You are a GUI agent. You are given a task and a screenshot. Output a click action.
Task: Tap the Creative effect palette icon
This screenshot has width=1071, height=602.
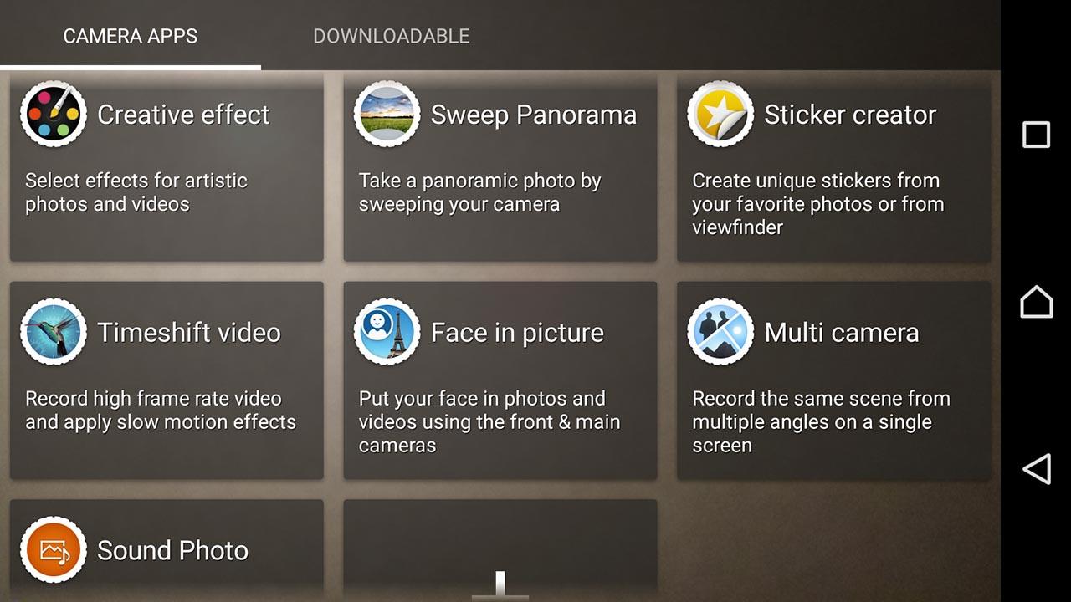pos(53,115)
